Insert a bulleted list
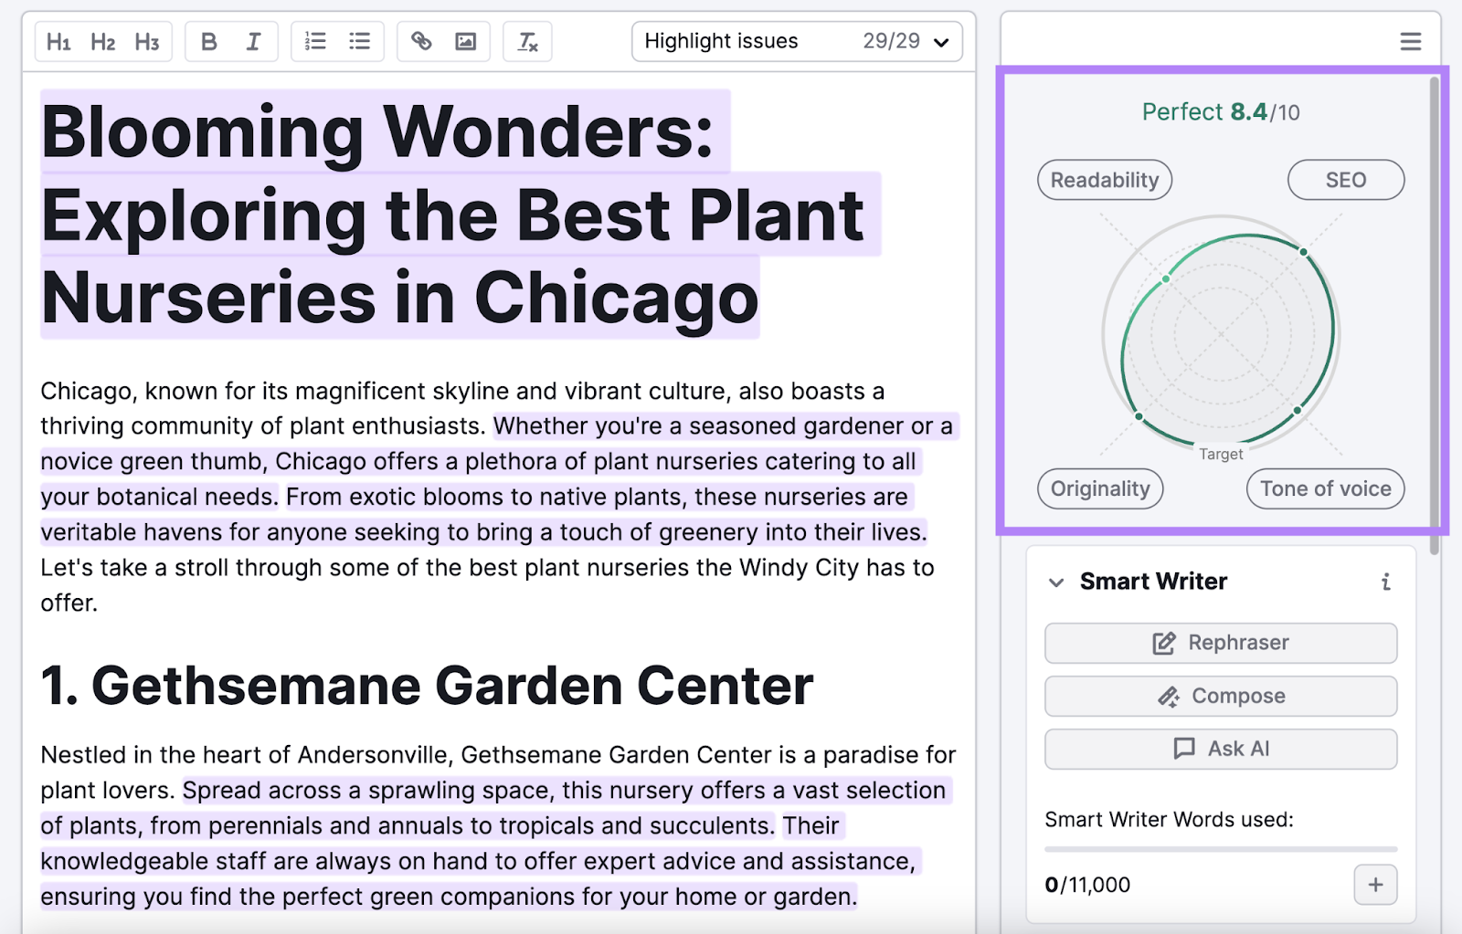Image resolution: width=1462 pixels, height=934 pixels. [360, 42]
